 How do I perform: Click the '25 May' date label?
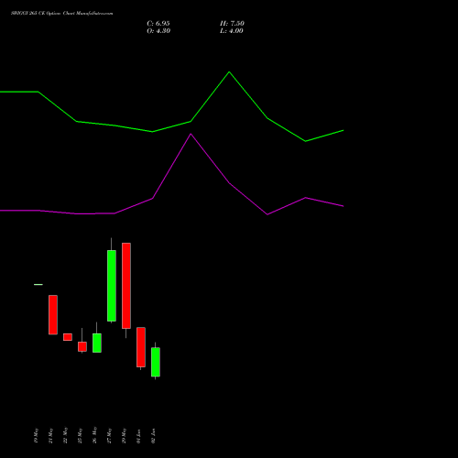80,436
